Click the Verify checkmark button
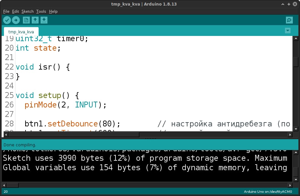Image resolution: width=300 pixels, height=196 pixels. click(x=7, y=20)
